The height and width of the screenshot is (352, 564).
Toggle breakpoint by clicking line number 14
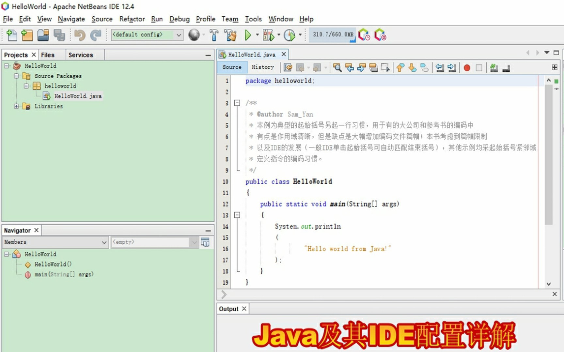pyautogui.click(x=225, y=227)
